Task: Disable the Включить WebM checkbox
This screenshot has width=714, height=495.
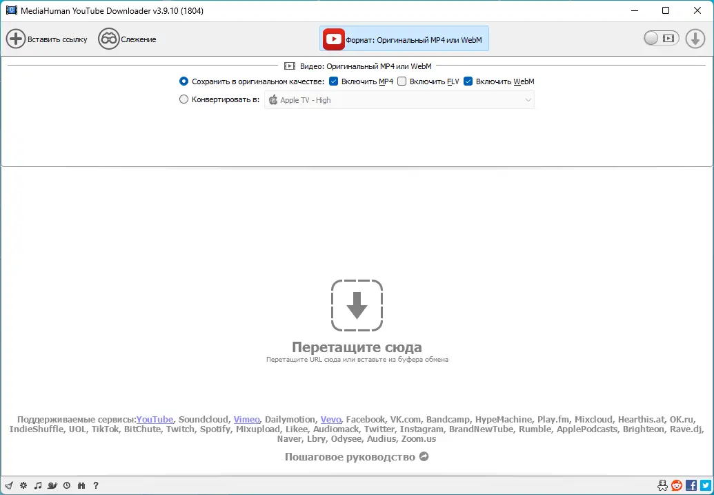Action: click(468, 81)
